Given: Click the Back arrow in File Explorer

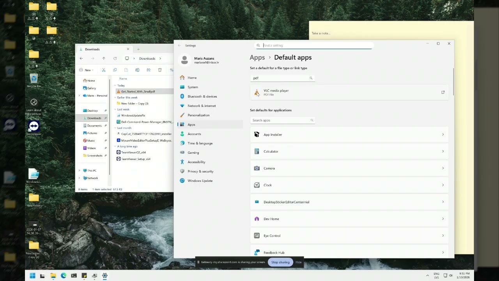Looking at the screenshot, I should tap(81, 59).
